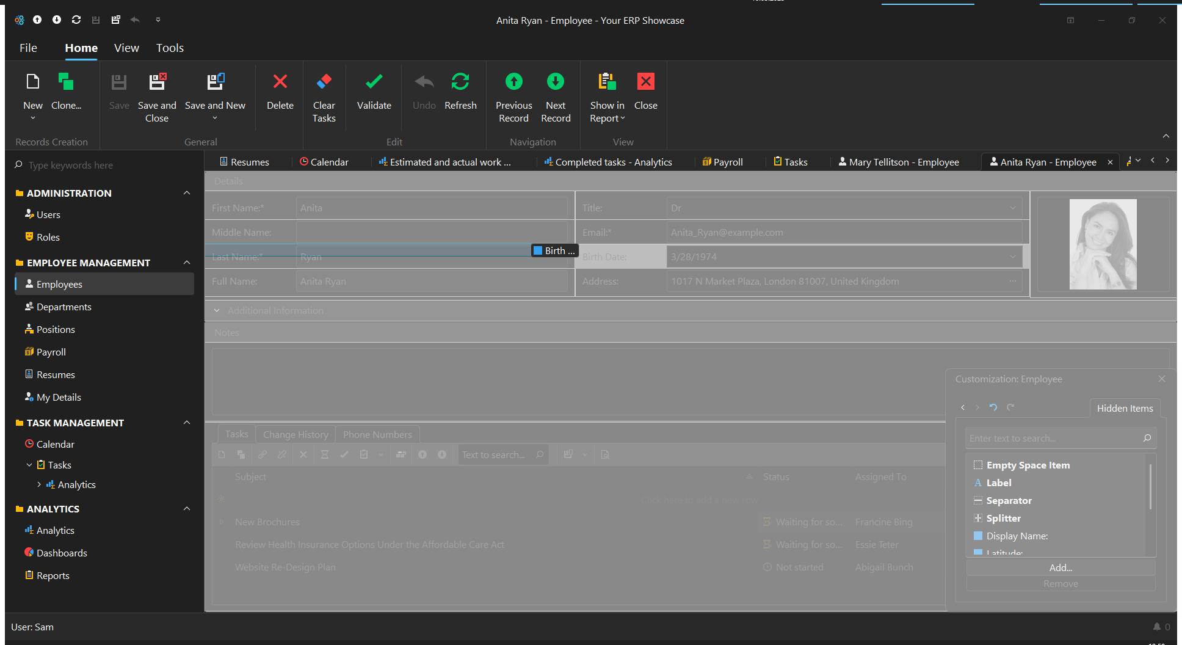Close the Customization: Employee panel
This screenshot has height=645, width=1182.
click(1162, 379)
